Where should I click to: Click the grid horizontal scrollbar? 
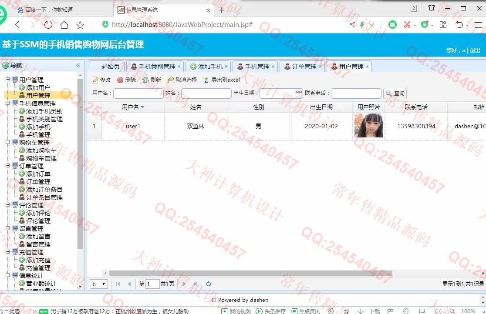click(x=250, y=274)
